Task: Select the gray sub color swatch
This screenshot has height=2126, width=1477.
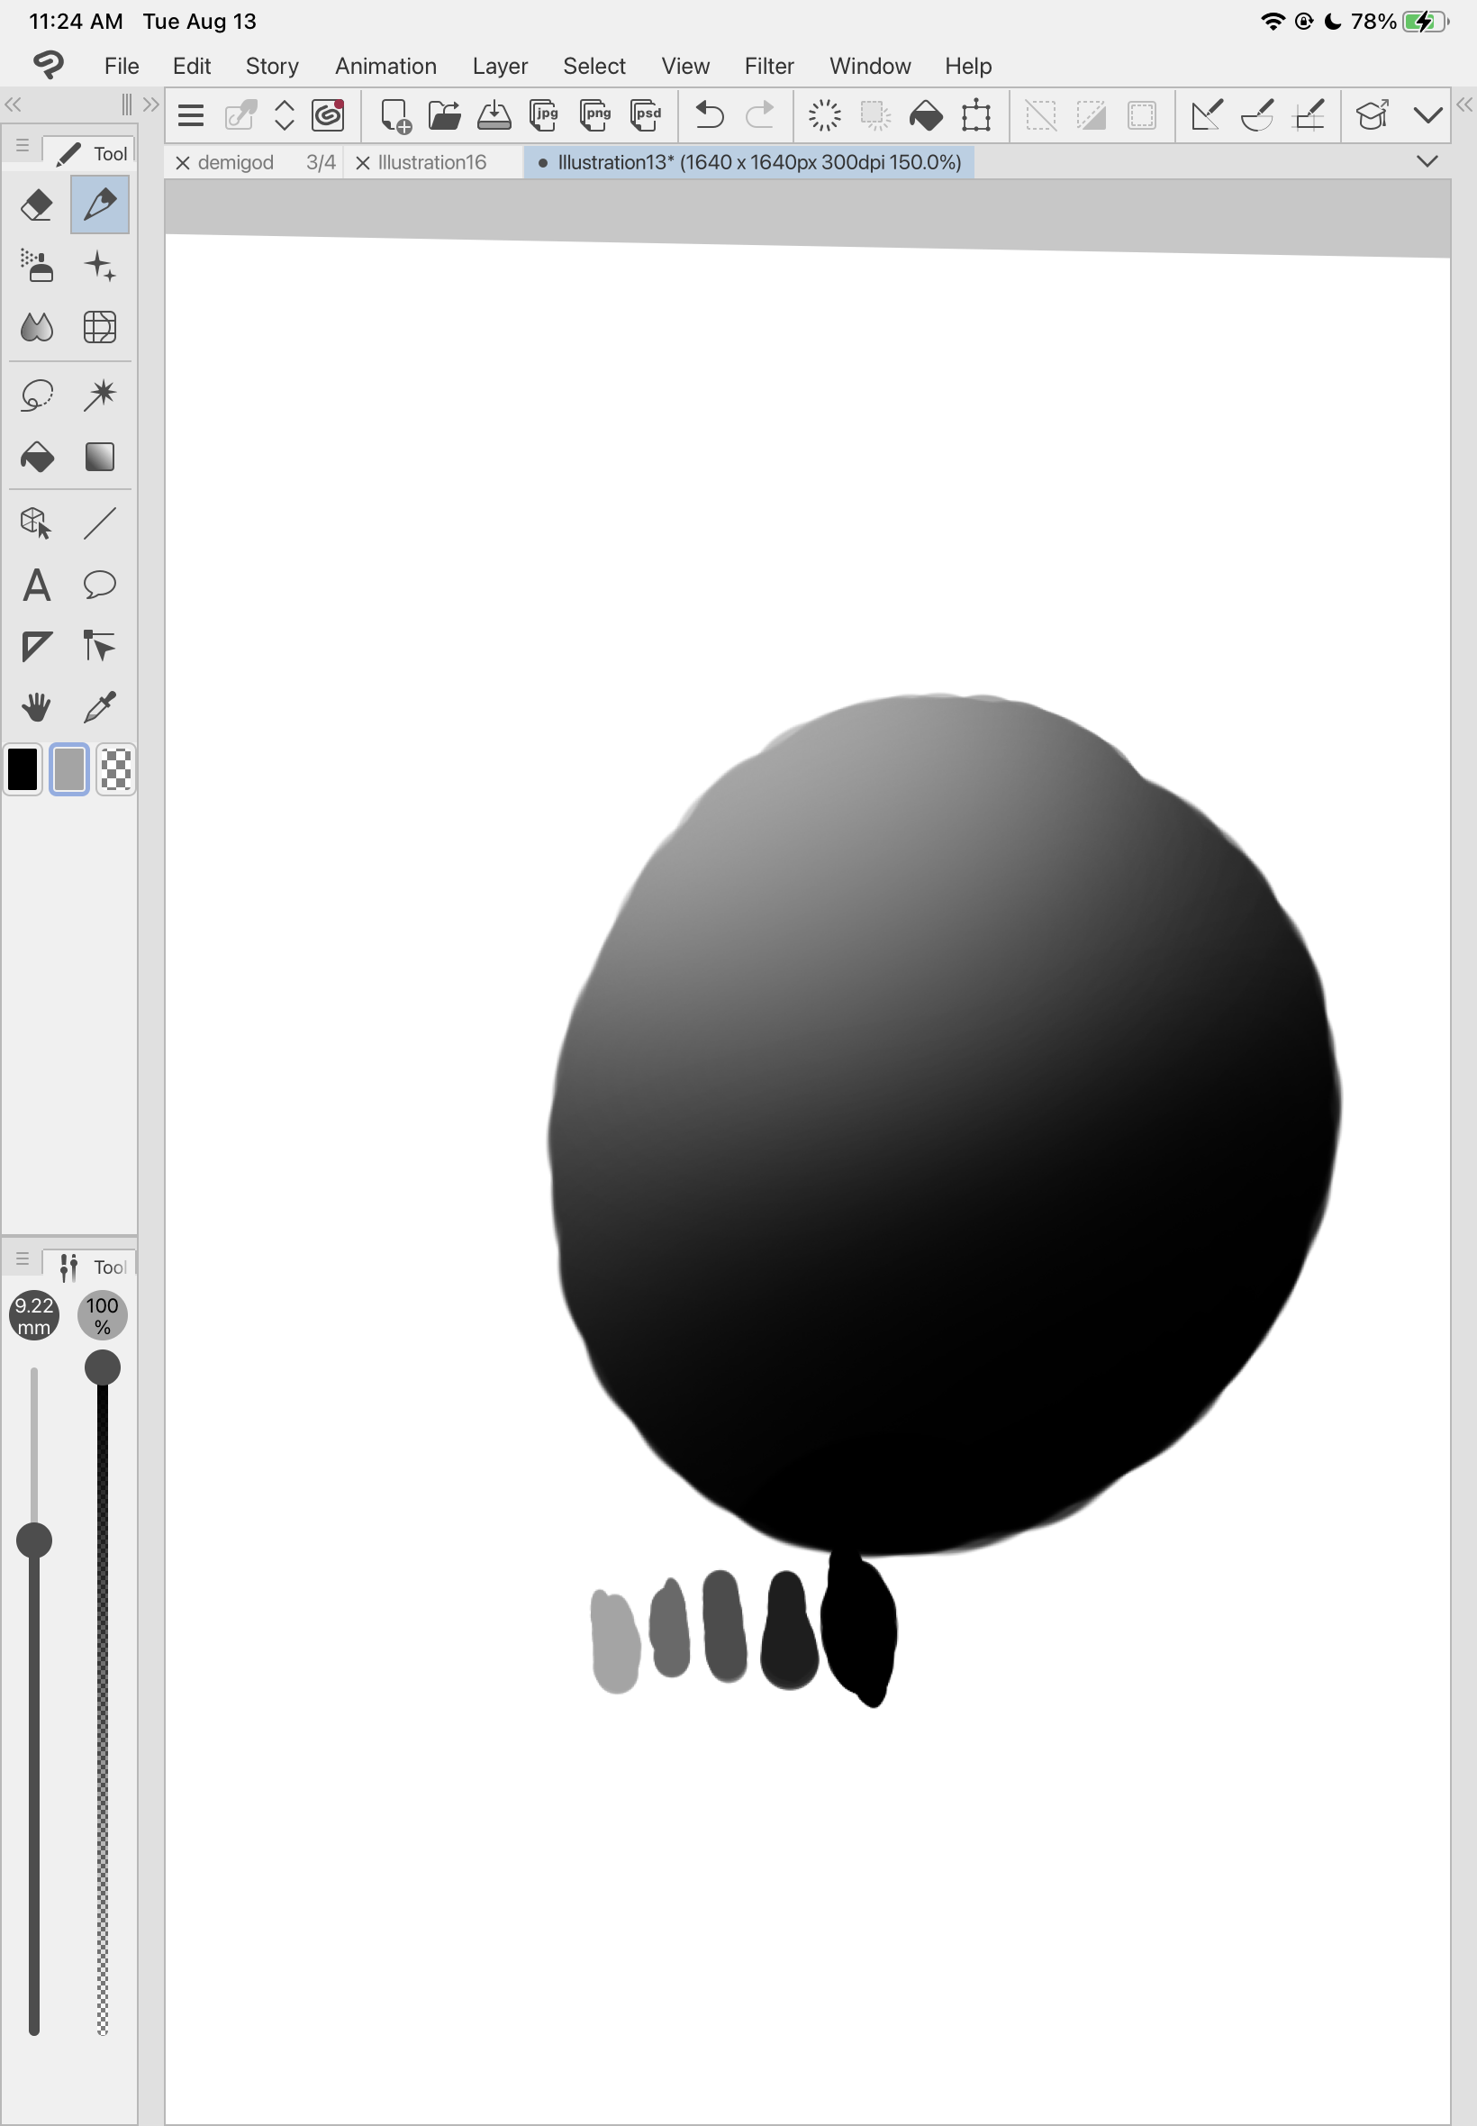Action: (x=69, y=769)
